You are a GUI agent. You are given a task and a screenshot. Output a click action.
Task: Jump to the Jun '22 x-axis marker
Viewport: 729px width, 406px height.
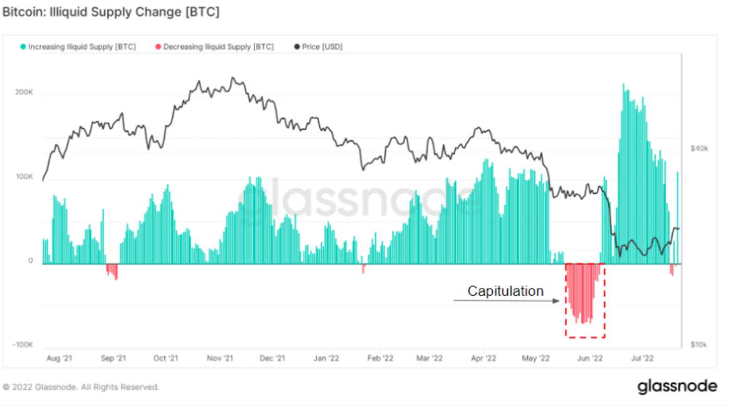pyautogui.click(x=590, y=358)
